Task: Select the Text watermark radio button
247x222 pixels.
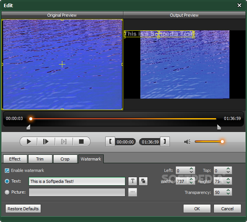Action: (7, 181)
